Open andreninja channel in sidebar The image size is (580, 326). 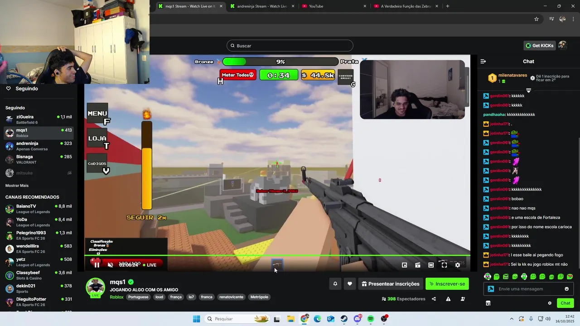pos(39,146)
